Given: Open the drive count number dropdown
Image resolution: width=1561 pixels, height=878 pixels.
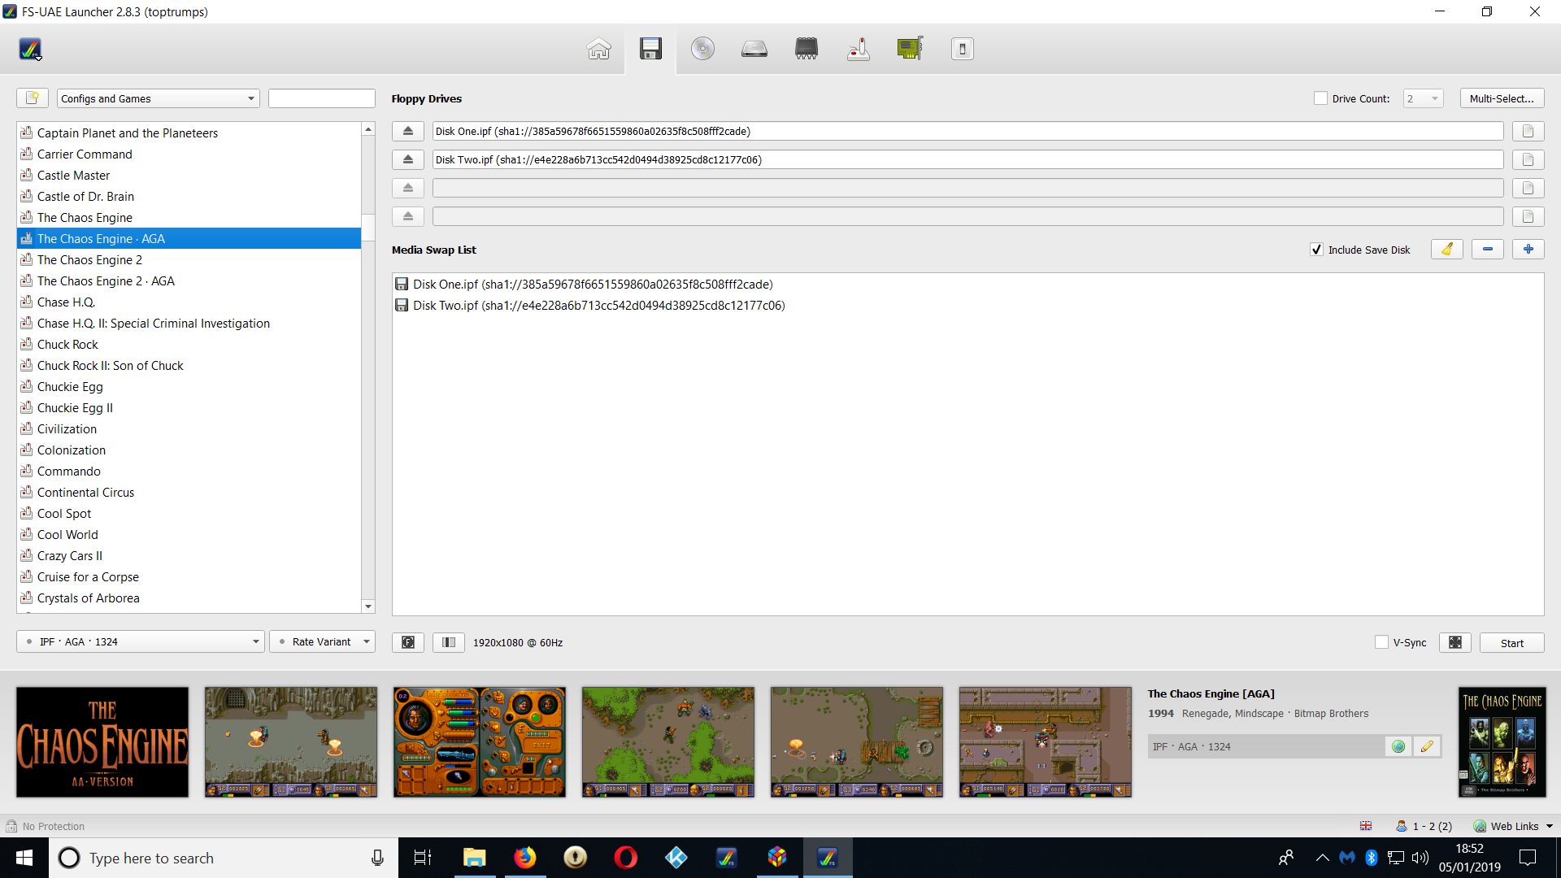Looking at the screenshot, I should click(1423, 98).
